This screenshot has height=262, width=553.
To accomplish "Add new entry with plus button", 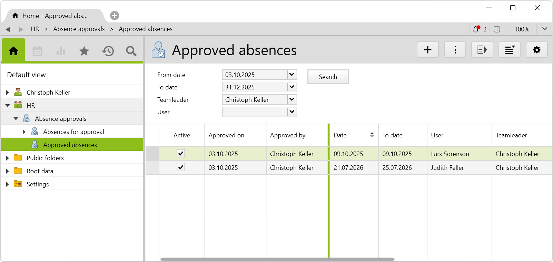I will coord(428,50).
